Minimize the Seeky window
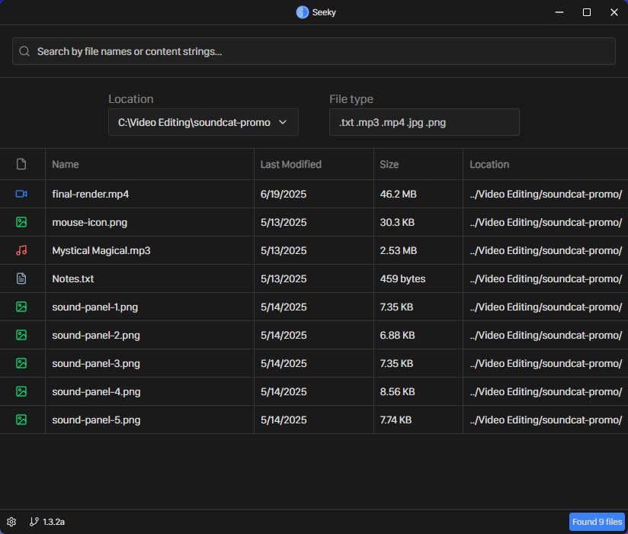This screenshot has height=534, width=628. pyautogui.click(x=559, y=12)
